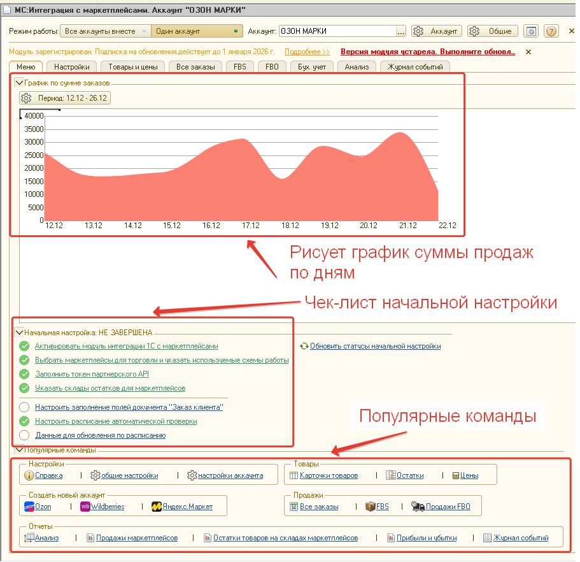Click the Продажи FBO truck icon
Screen dimensions: 580x562
point(418,507)
